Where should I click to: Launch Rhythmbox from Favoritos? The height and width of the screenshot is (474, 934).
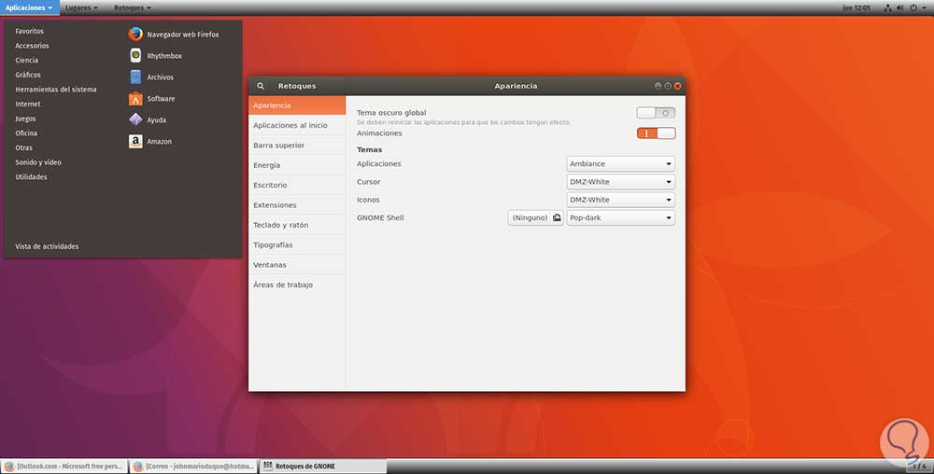tap(155, 56)
